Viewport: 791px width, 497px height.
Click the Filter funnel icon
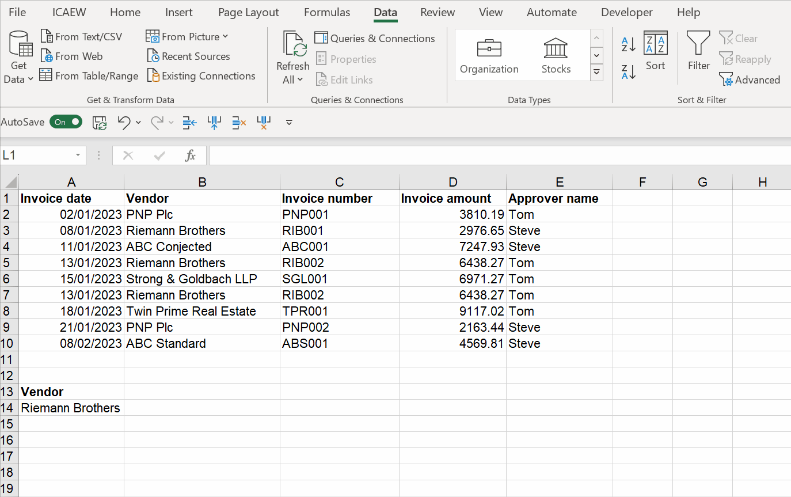[x=698, y=51]
